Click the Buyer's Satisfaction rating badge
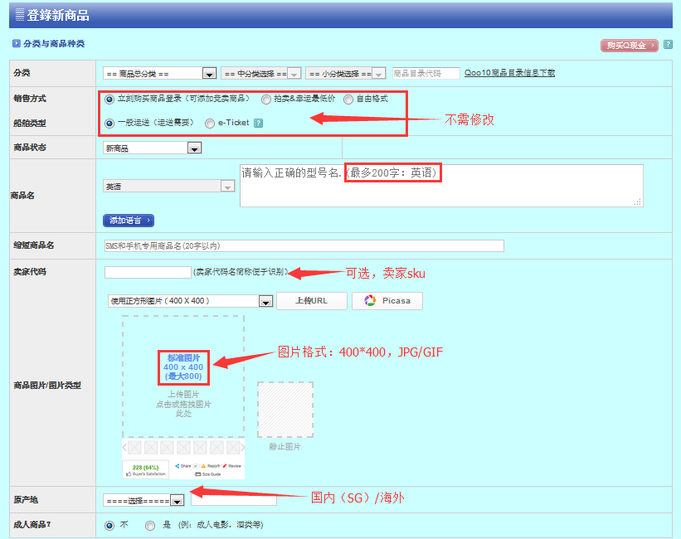 [146, 467]
